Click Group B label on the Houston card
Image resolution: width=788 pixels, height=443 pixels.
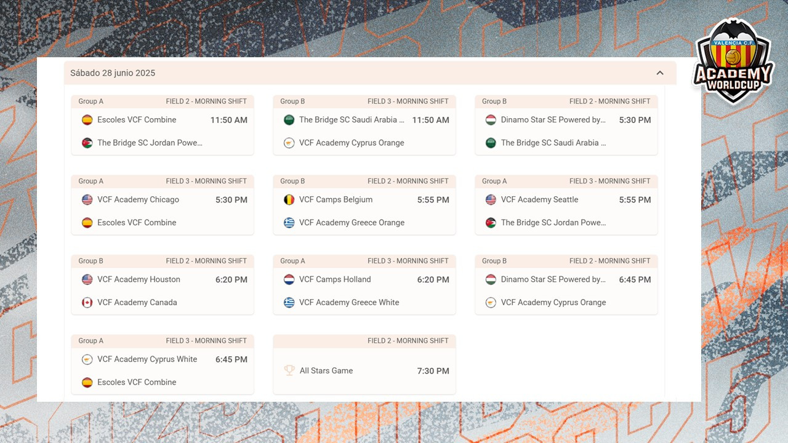point(90,261)
